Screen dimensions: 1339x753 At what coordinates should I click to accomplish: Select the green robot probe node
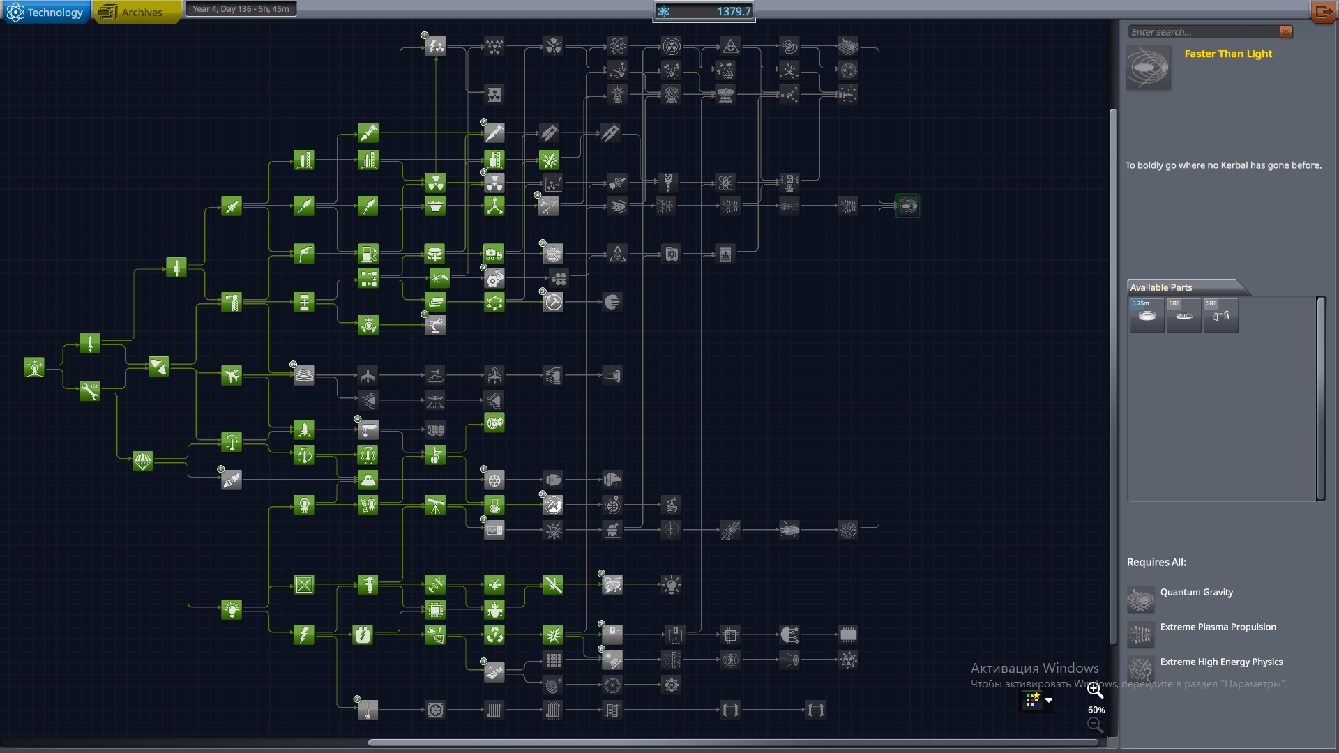point(494,609)
